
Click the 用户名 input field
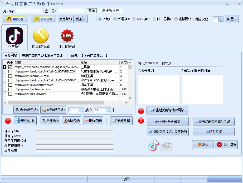pyautogui.click(x=30, y=11)
